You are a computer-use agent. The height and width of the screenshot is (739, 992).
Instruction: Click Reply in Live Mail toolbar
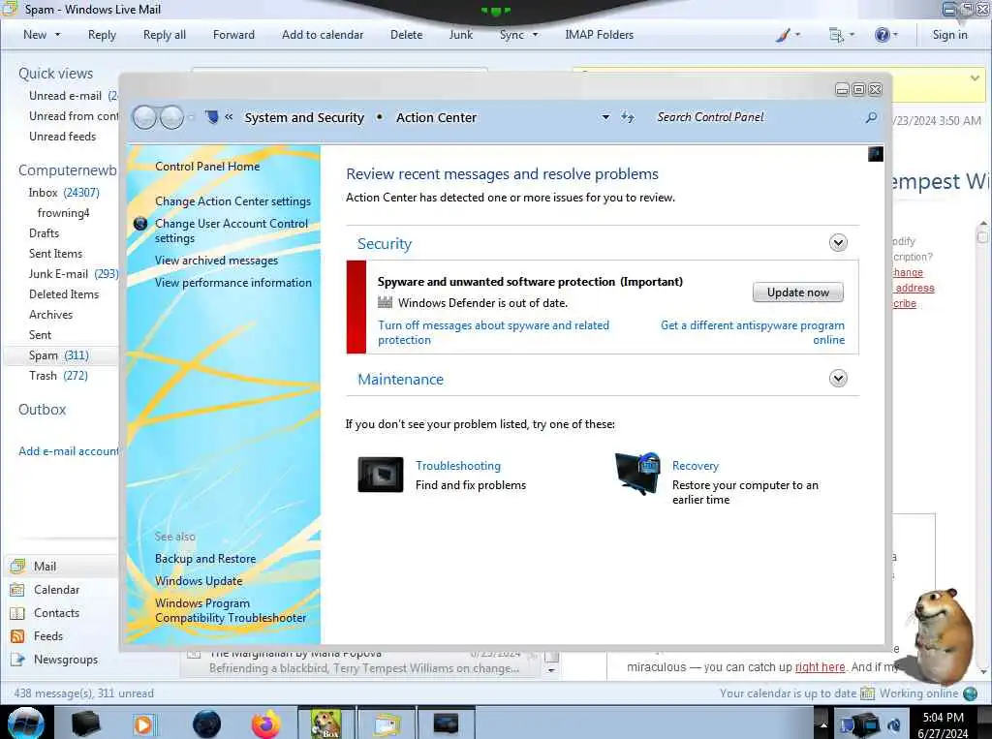[102, 35]
